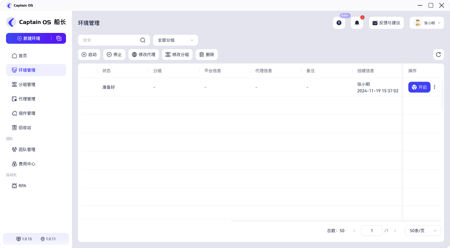Click the kernel version 1.0.11 icon
The width and height of the screenshot is (450, 248).
click(42, 239)
